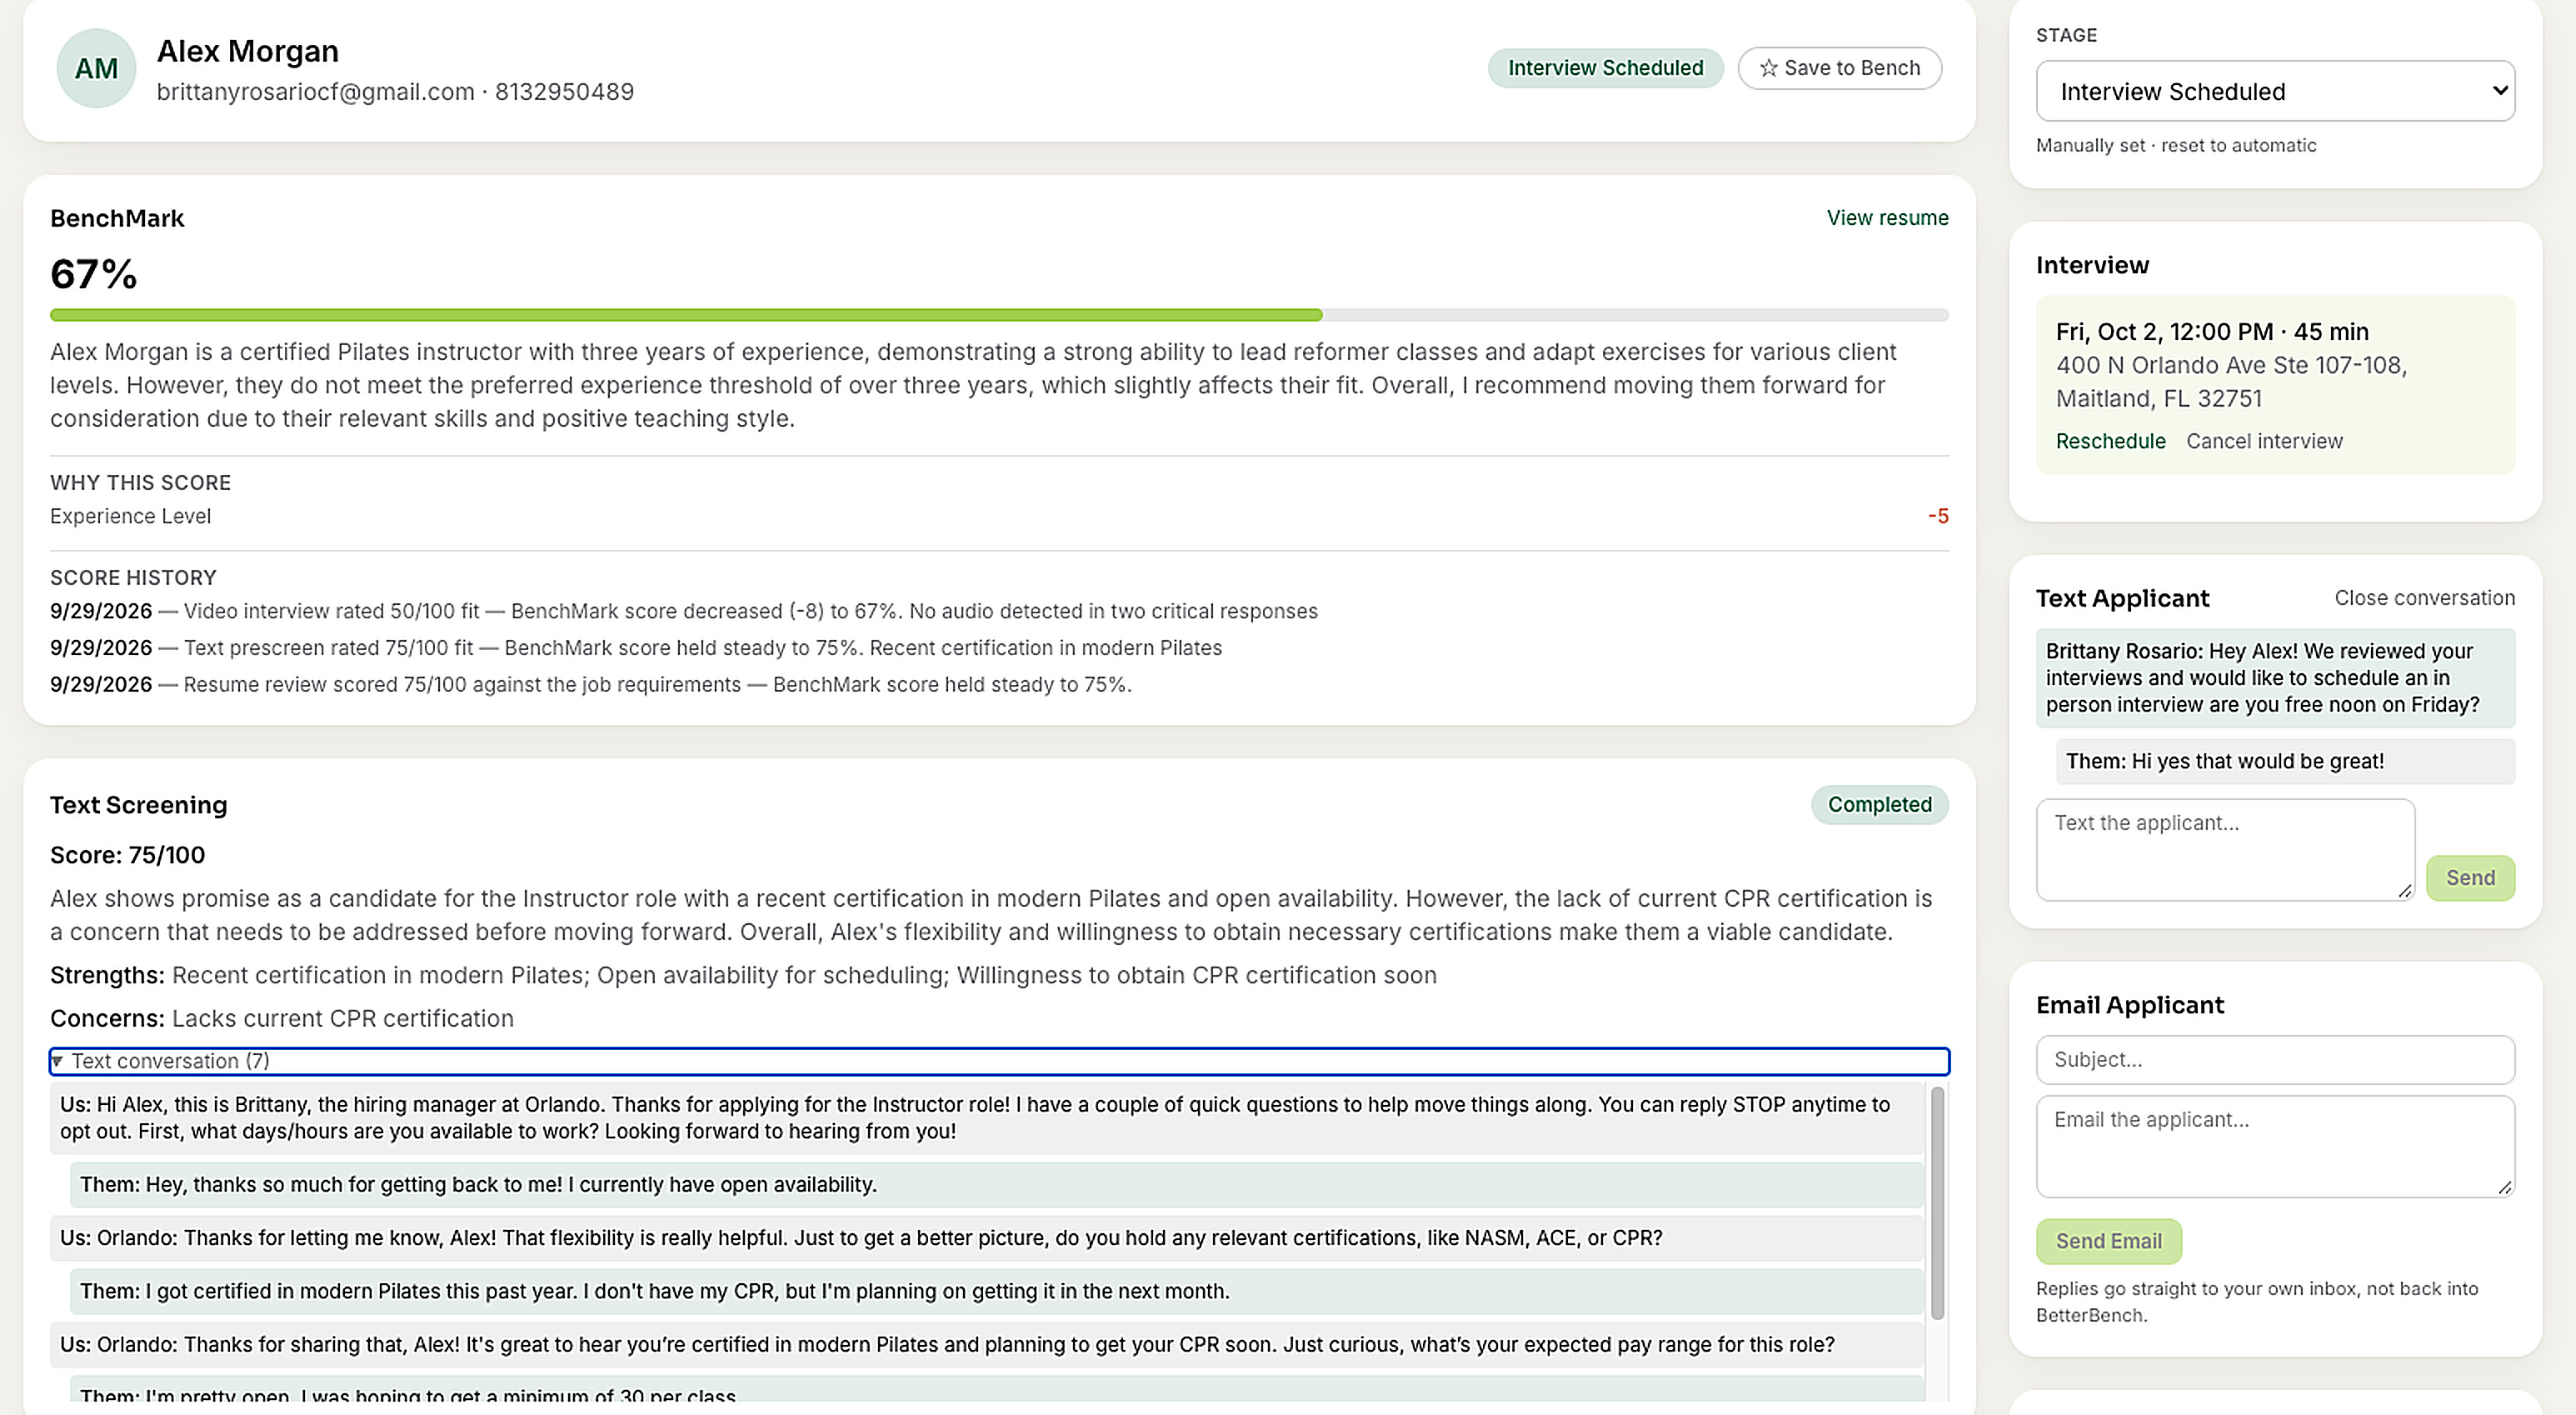The height and width of the screenshot is (1415, 2576).
Task: Click the Interview Scheduled status badge
Action: pos(1605,68)
